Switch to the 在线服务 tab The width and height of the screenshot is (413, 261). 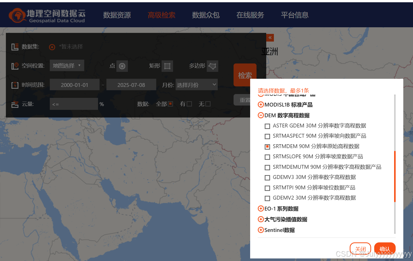pos(250,15)
